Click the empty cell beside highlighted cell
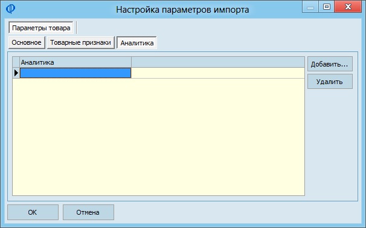 pos(218,73)
